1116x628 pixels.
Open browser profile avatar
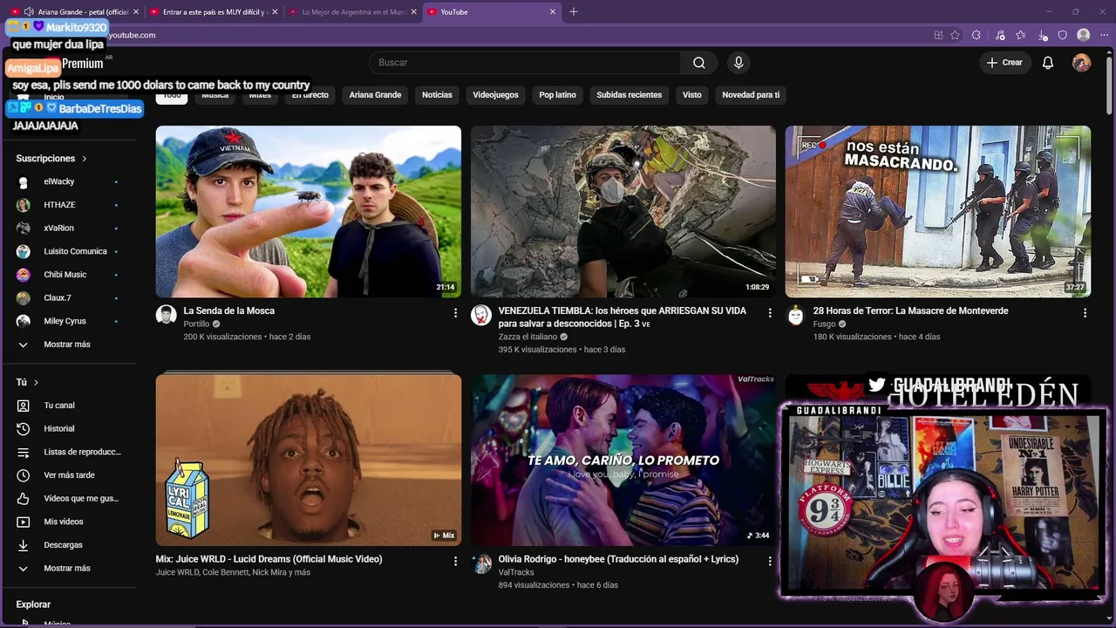[x=1084, y=35]
